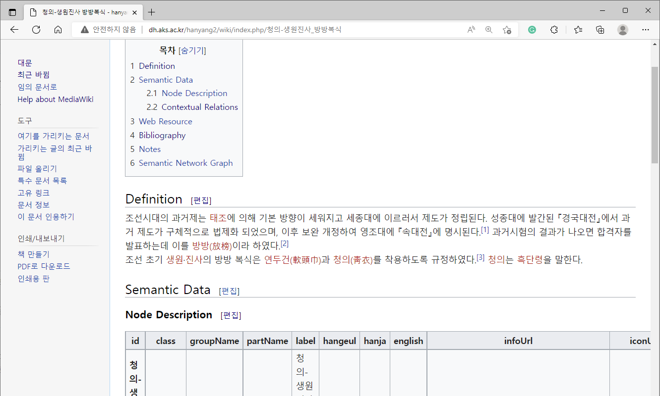Hide the table of contents via 숨기기
This screenshot has width=660, height=396.
[192, 50]
